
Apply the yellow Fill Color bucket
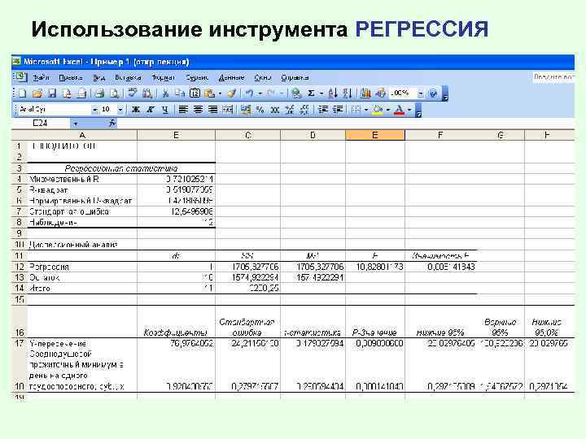pyautogui.click(x=378, y=110)
